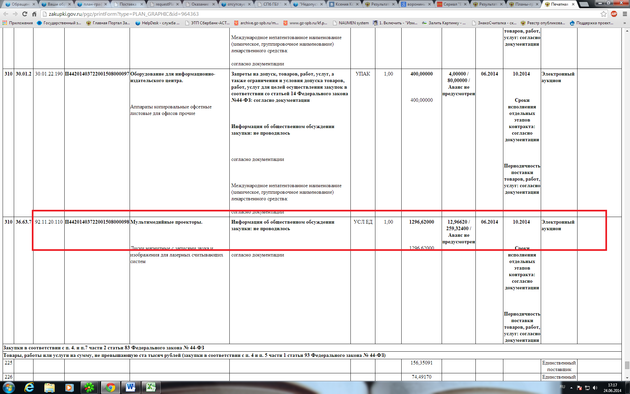The height and width of the screenshot is (394, 630).
Task: Reload the page with refresh icon
Action: pyautogui.click(x=25, y=14)
